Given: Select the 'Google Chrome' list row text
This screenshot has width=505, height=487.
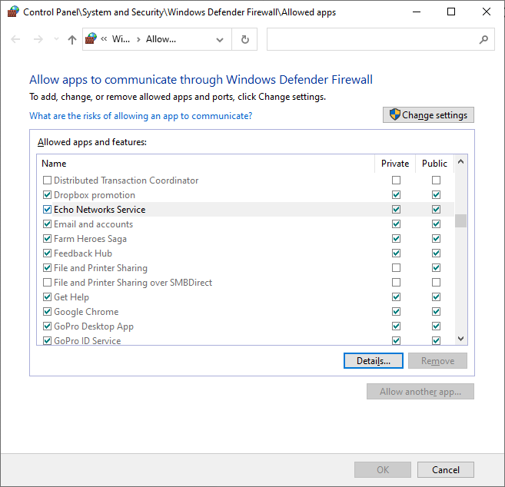Looking at the screenshot, I should pos(86,312).
